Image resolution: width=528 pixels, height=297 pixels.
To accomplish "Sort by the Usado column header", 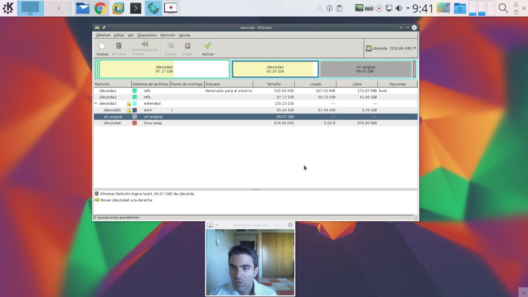I will (x=315, y=84).
